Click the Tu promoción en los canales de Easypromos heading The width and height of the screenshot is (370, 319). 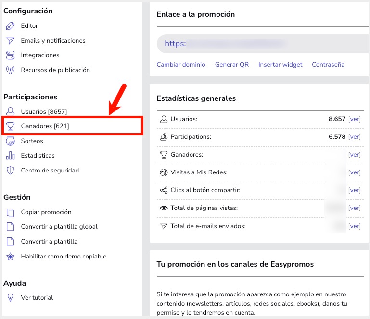click(x=235, y=264)
